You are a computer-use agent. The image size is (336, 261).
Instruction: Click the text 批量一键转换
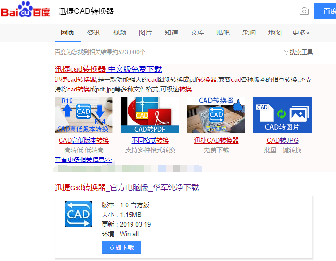click(283, 150)
